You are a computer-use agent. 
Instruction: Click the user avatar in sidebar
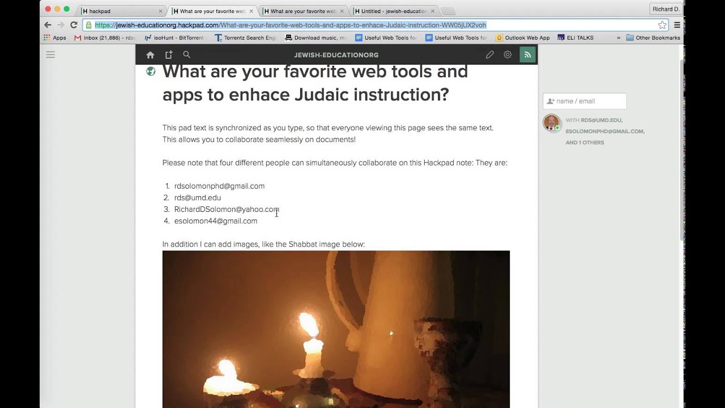[552, 123]
